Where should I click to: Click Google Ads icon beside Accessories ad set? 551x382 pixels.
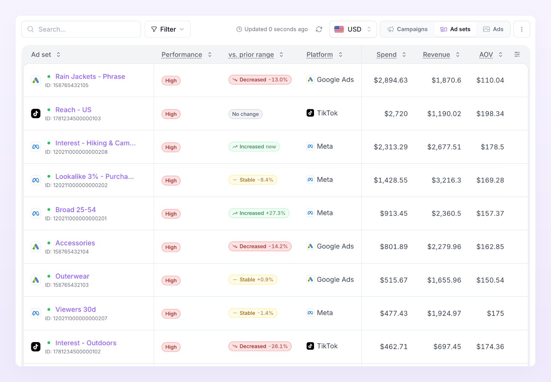click(x=36, y=247)
